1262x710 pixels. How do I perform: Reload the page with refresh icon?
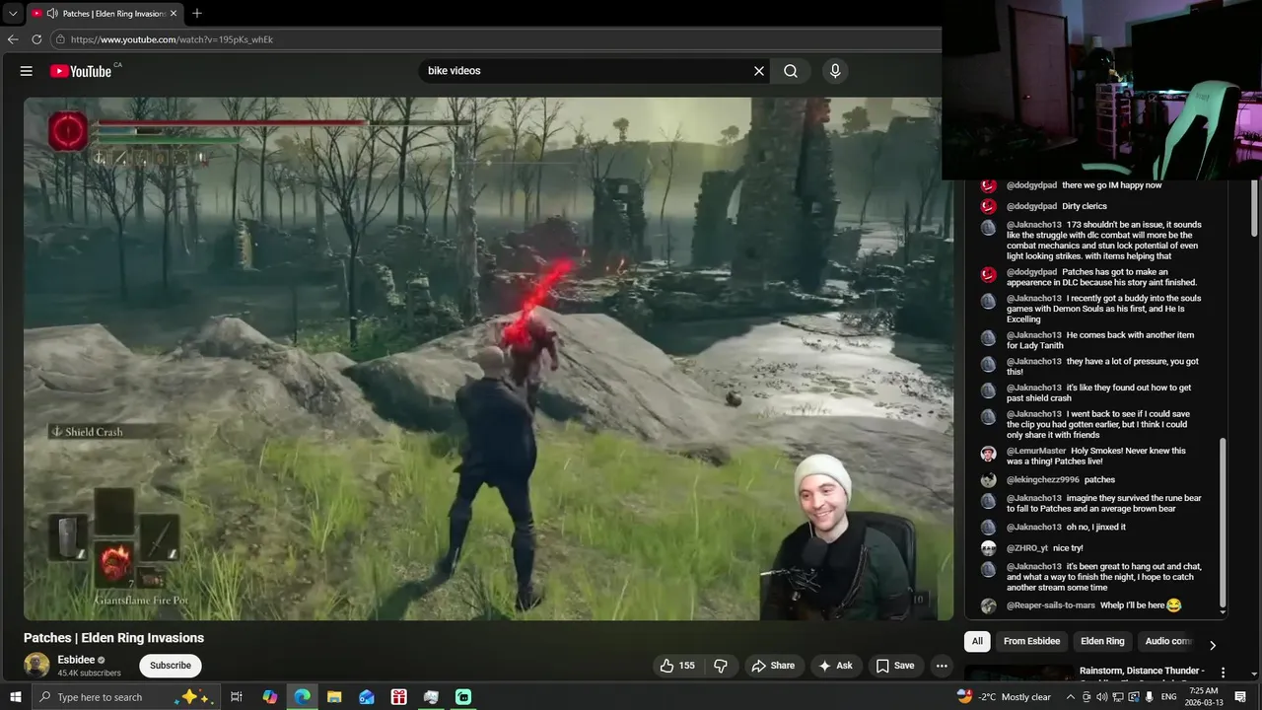point(36,39)
